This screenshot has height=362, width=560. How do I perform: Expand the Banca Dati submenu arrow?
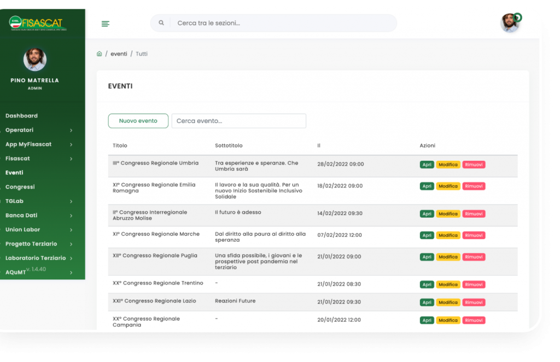71,215
